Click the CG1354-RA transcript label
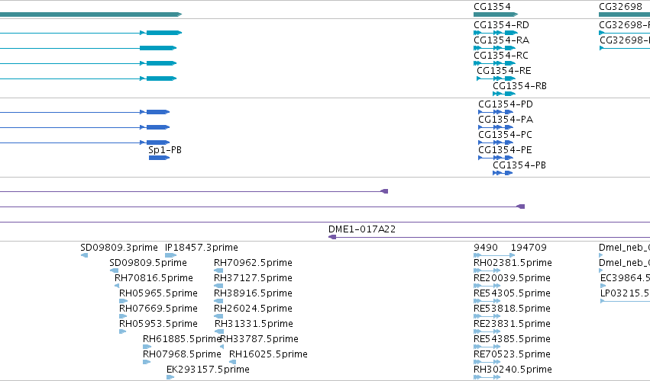650x381 pixels. [x=501, y=40]
